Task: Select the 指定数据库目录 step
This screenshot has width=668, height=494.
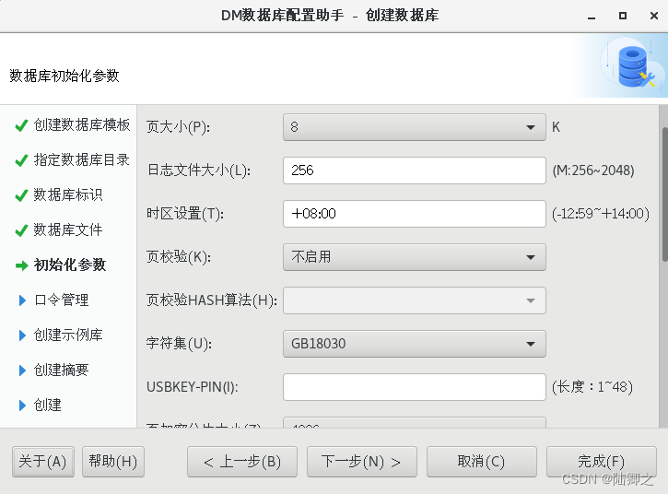Action: point(81,159)
